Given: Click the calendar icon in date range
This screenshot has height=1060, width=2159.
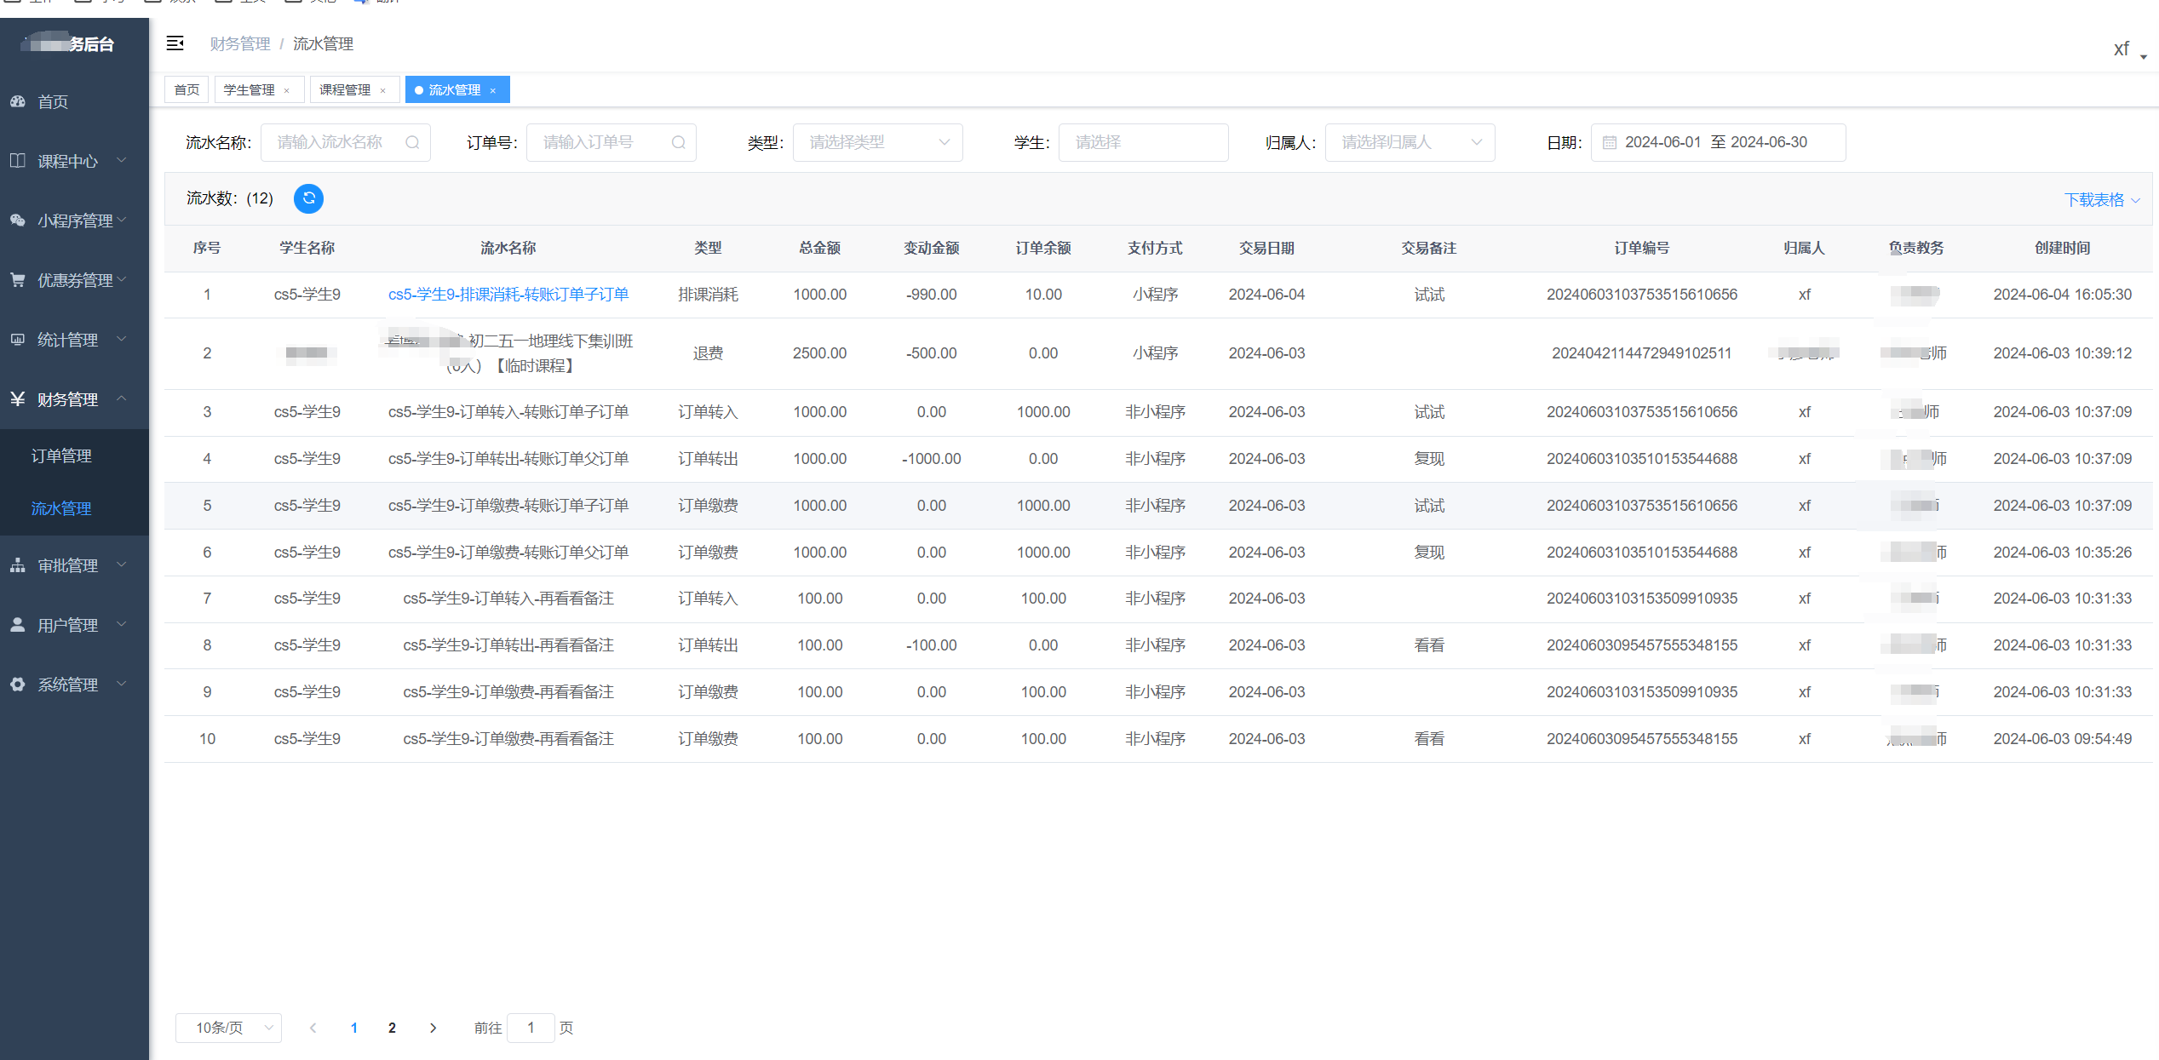Looking at the screenshot, I should (1609, 142).
